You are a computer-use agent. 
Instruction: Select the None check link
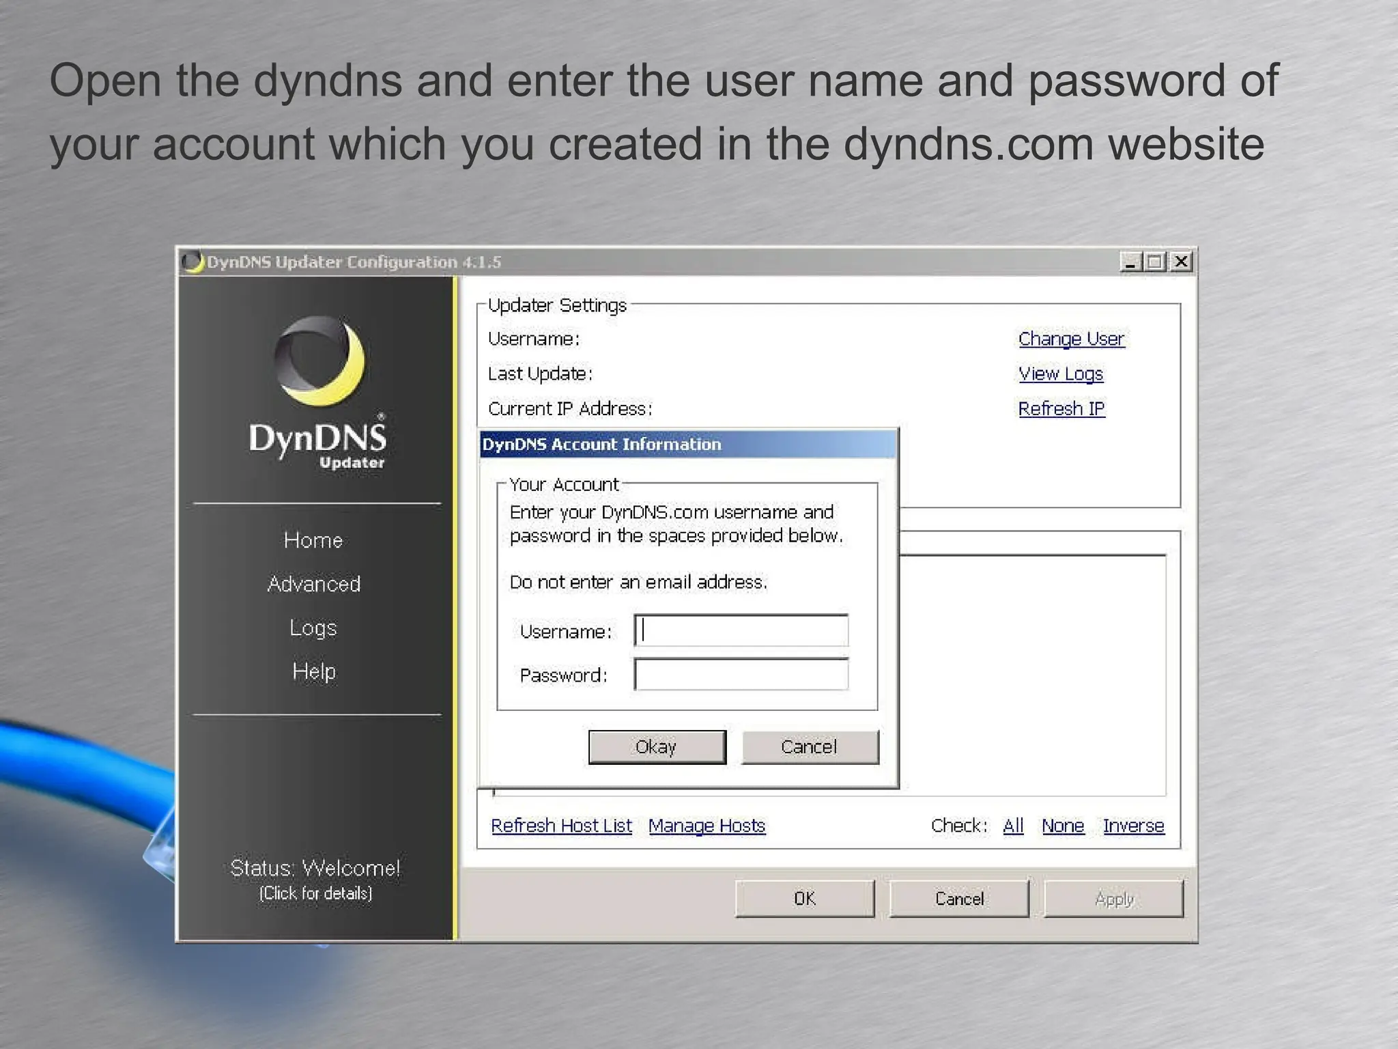click(x=1063, y=826)
